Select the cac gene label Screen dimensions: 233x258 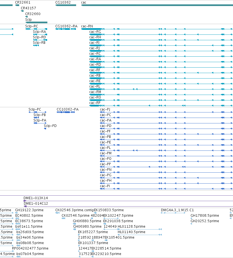(84, 2)
